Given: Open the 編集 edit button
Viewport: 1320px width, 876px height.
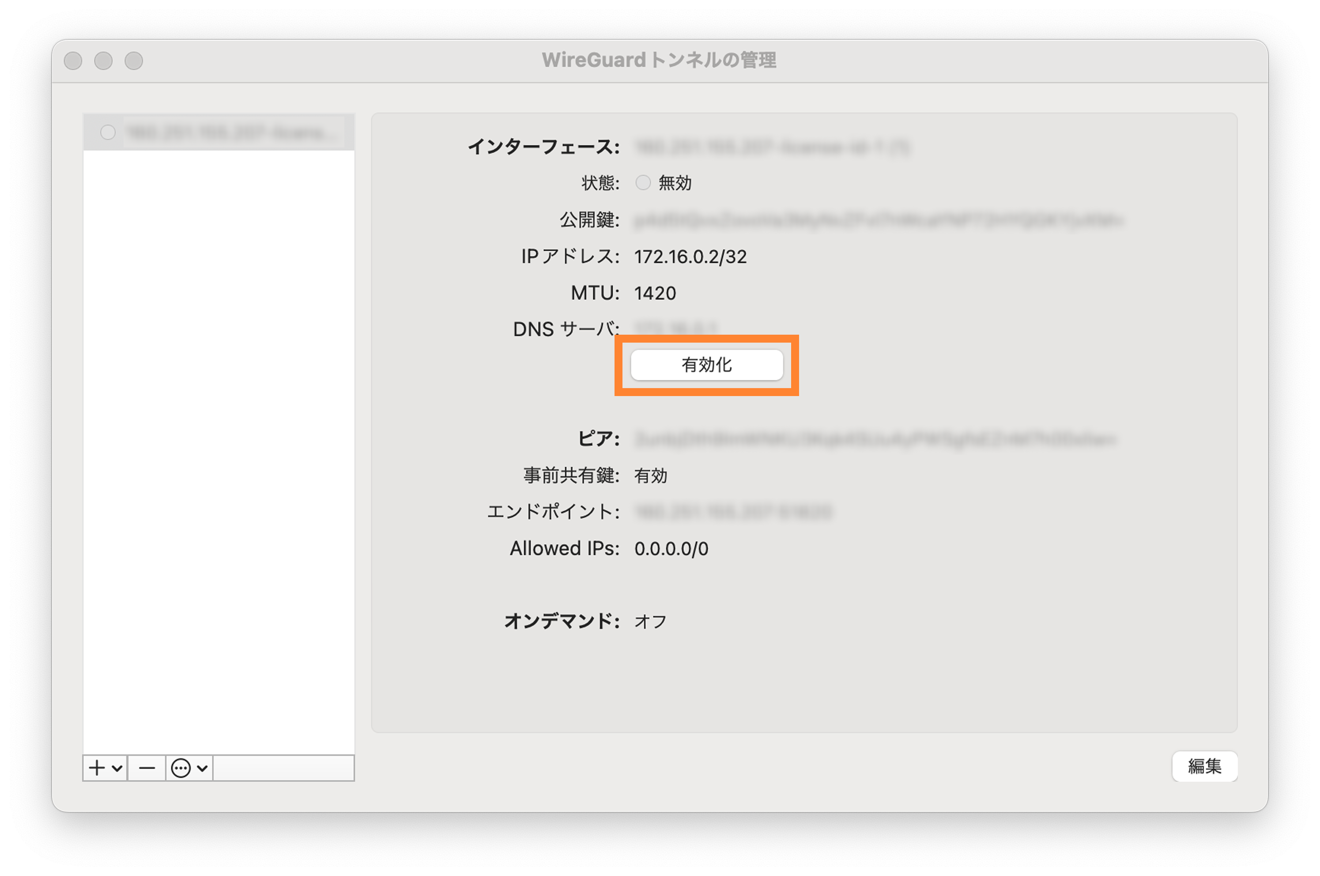Looking at the screenshot, I should tap(1204, 766).
